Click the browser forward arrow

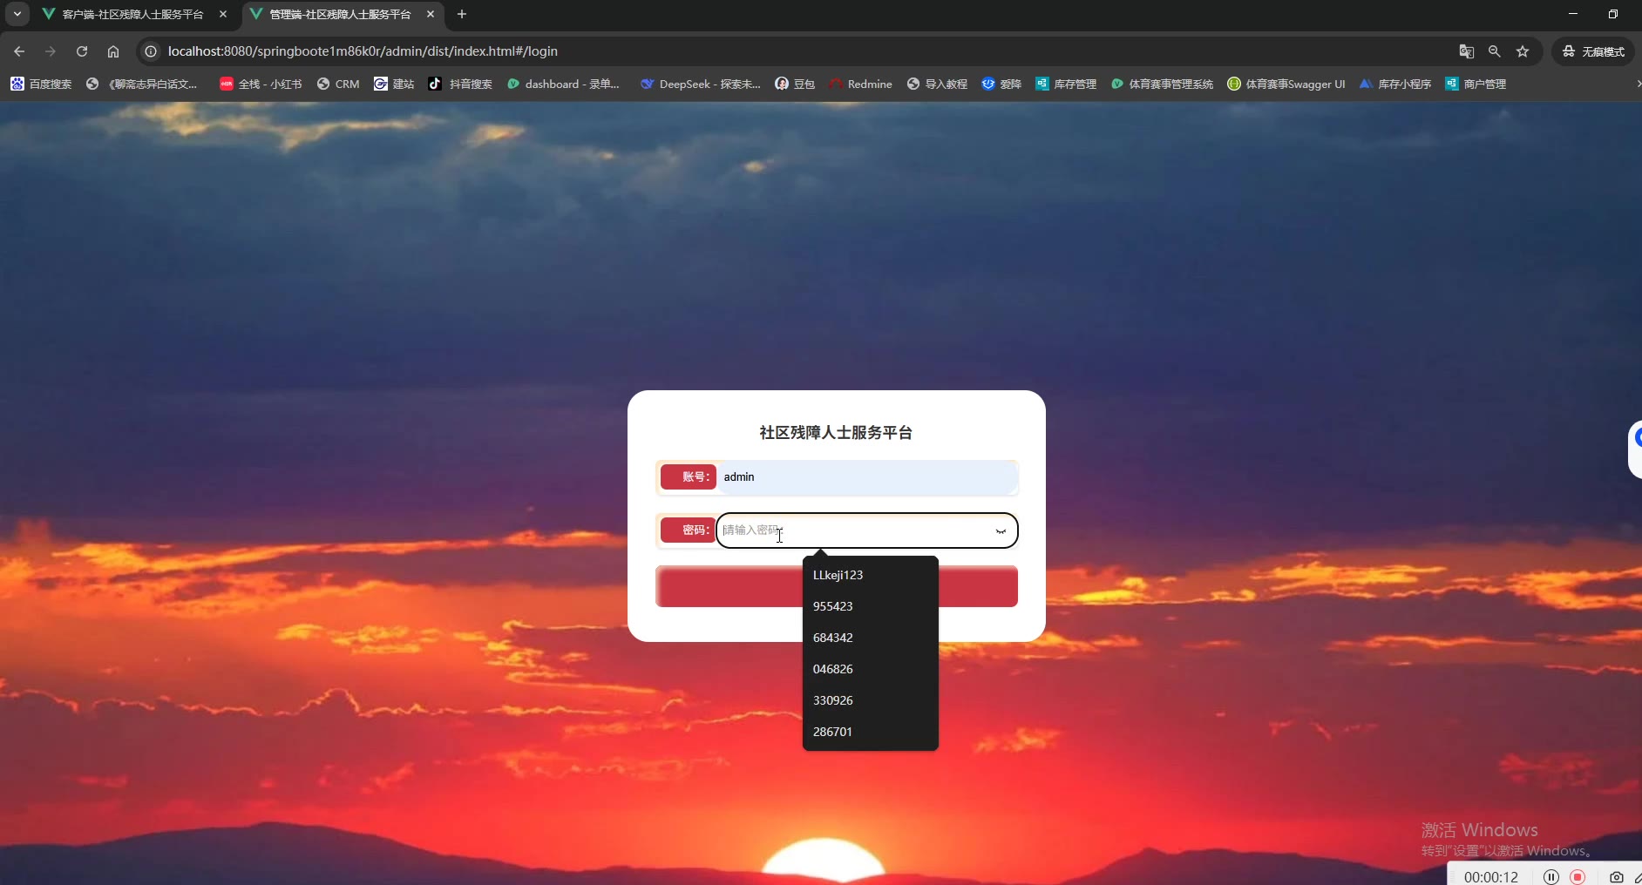coord(51,51)
